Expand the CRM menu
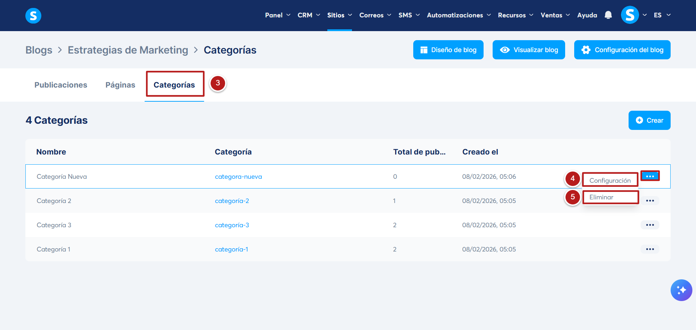This screenshot has height=330, width=696. (x=309, y=15)
